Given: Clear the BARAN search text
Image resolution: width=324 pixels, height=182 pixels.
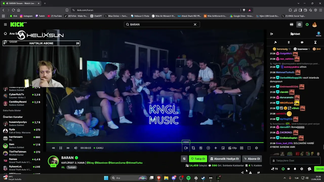Looking at the screenshot, I should click(195, 25).
